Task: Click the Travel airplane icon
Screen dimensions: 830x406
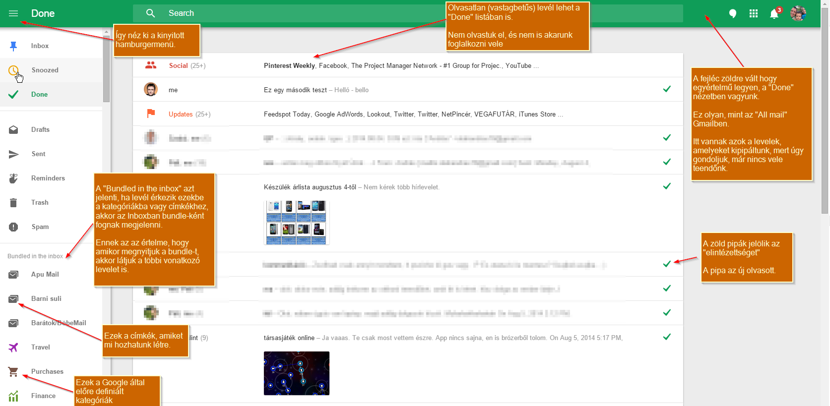Action: [13, 348]
